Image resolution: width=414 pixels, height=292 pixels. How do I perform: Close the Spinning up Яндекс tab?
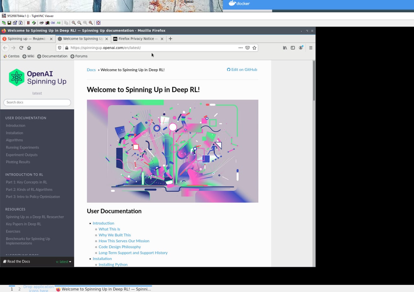[x=51, y=39]
